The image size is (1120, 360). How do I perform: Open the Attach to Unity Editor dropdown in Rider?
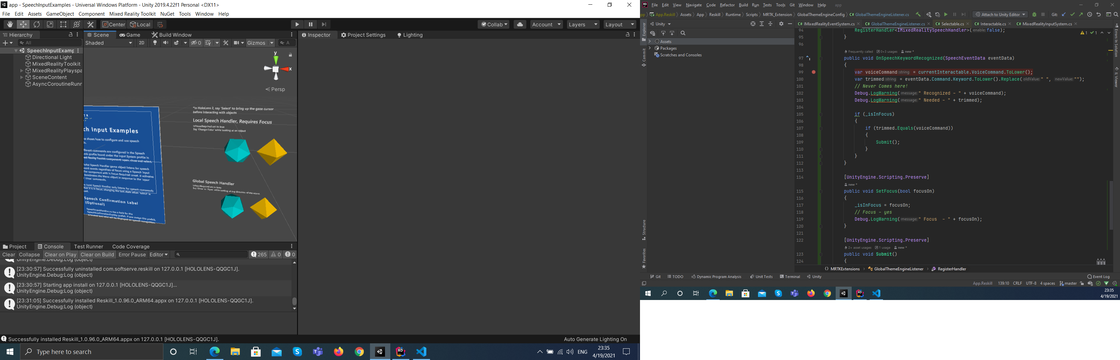[1000, 14]
